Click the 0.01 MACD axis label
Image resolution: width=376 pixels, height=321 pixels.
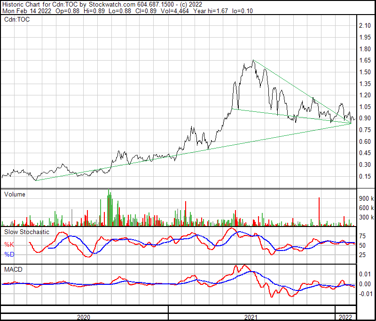pyautogui.click(x=365, y=274)
